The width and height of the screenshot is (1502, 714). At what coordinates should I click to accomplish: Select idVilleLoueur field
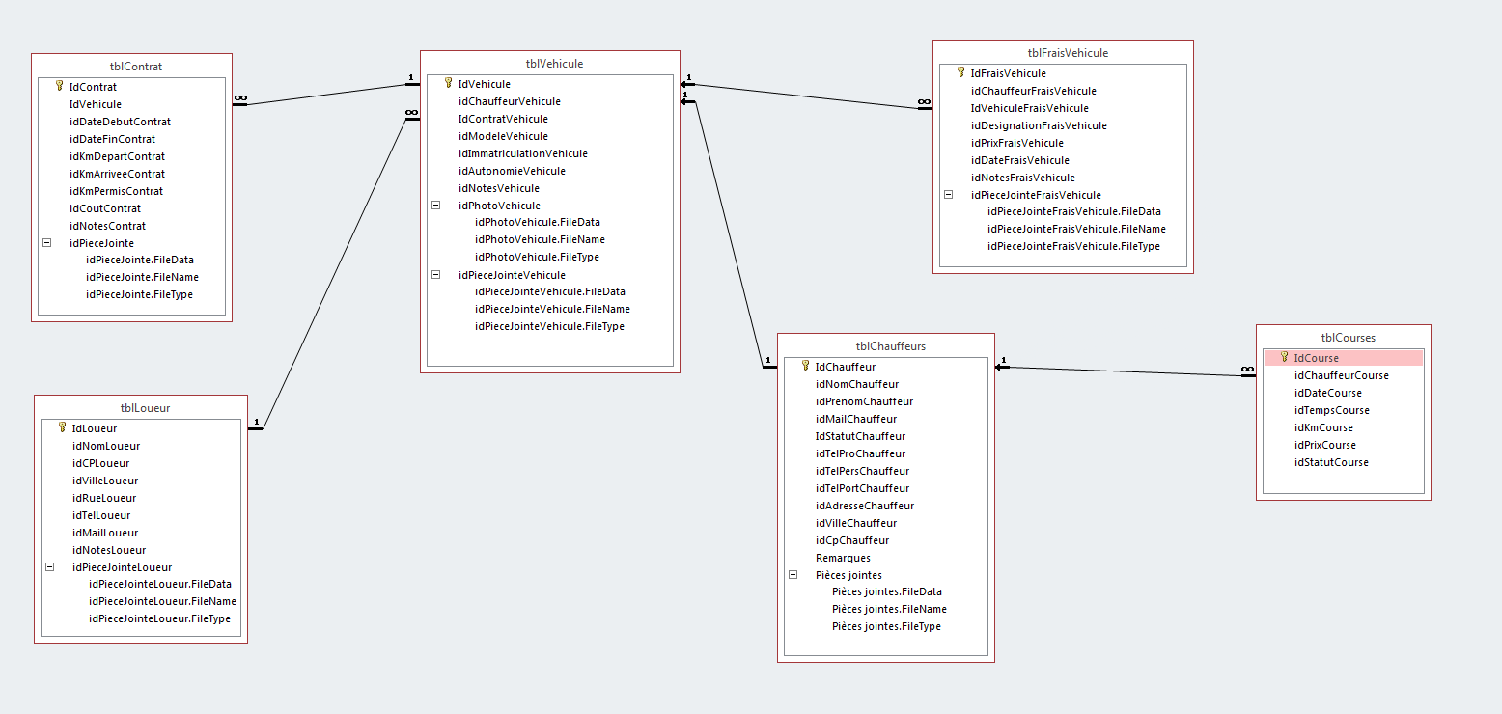pos(104,481)
